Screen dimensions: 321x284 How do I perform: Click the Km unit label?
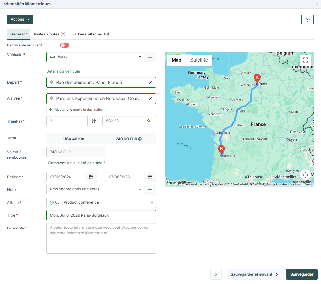pos(149,121)
